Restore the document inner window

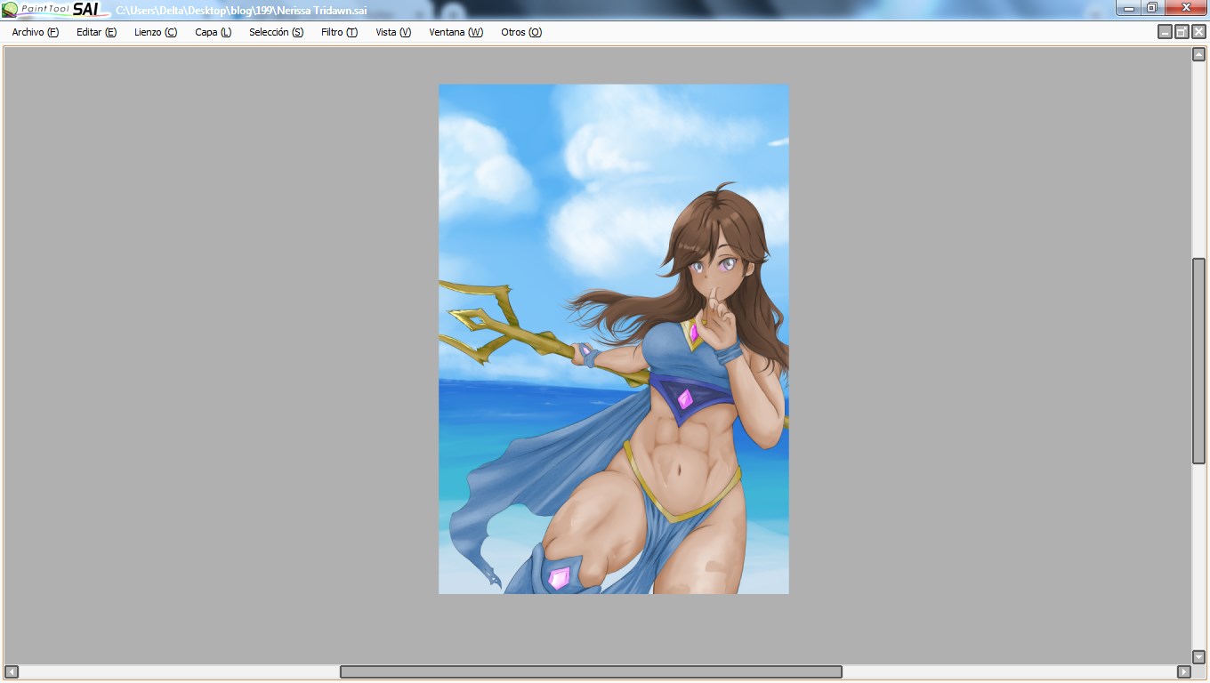(1182, 32)
